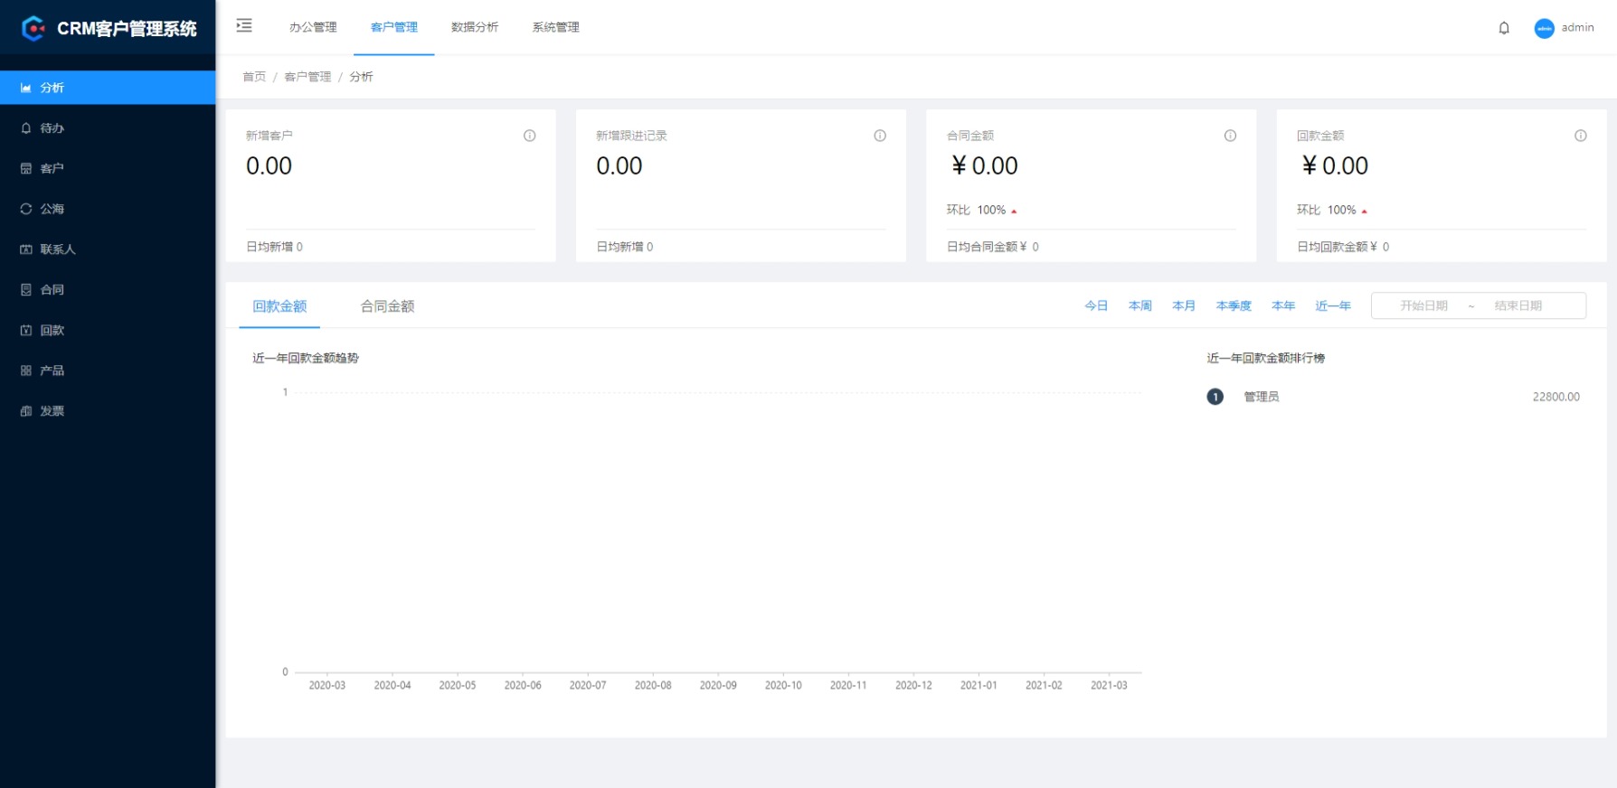This screenshot has height=788, width=1617.
Task: Filter chart by 今日
Action: pos(1096,306)
